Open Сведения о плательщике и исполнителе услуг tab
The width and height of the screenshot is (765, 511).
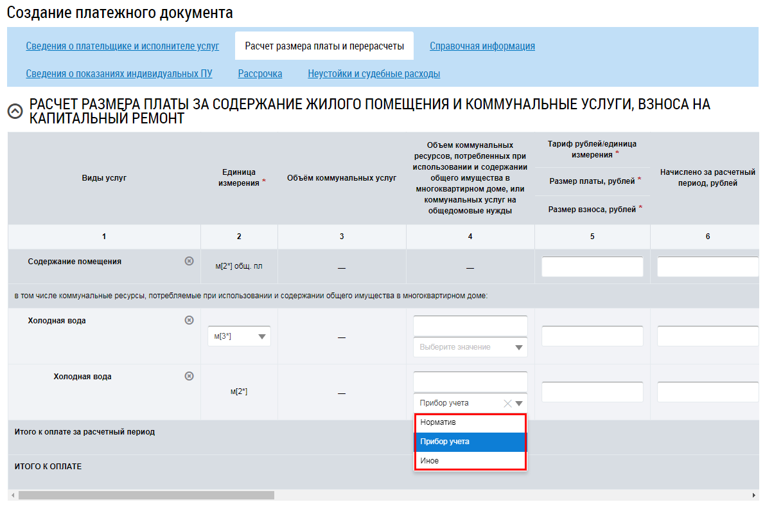122,46
